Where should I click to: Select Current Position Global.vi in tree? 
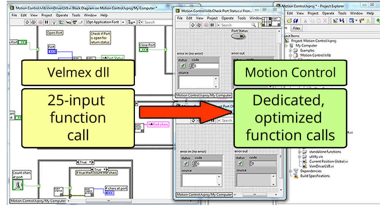pyautogui.click(x=329, y=161)
